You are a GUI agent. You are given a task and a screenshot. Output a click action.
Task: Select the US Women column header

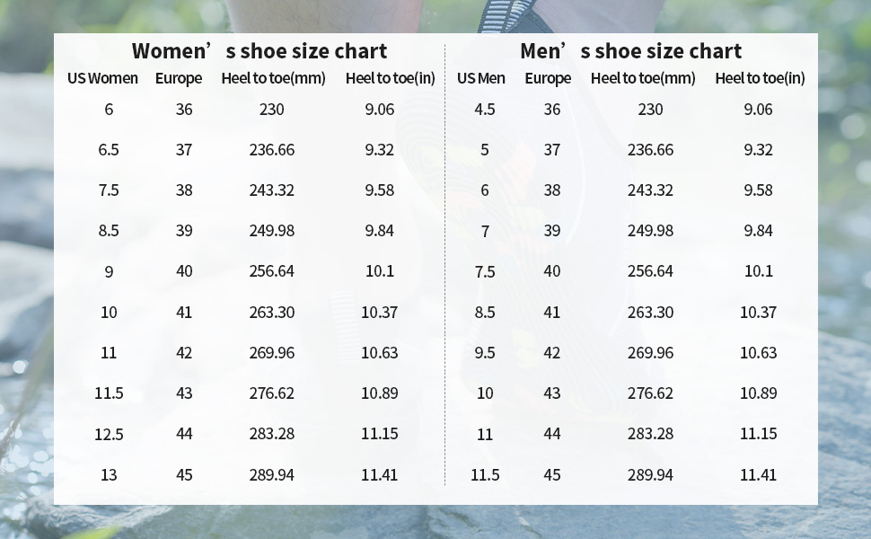100,78
